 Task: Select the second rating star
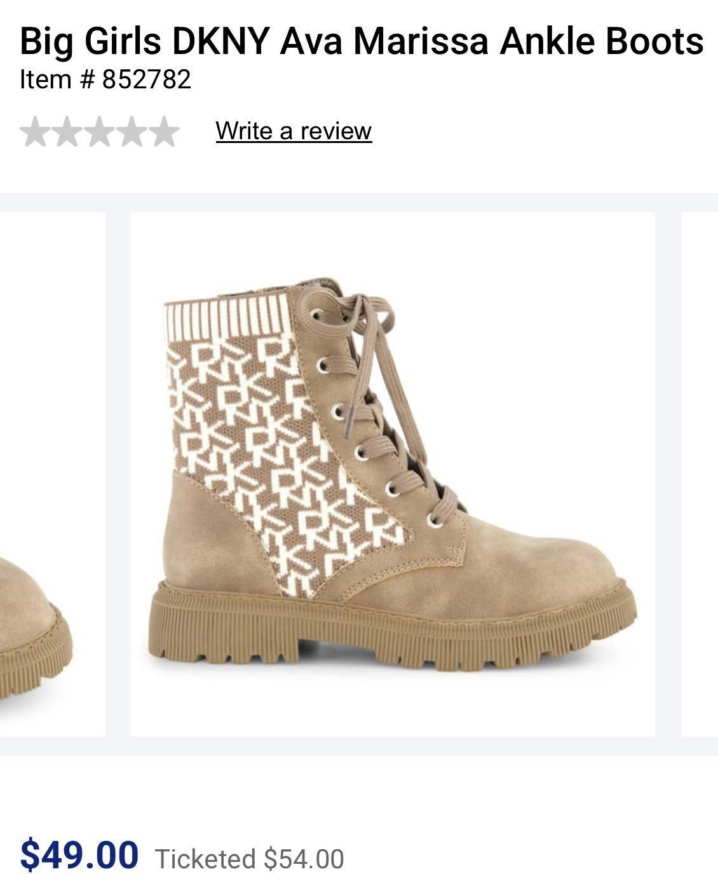point(68,132)
